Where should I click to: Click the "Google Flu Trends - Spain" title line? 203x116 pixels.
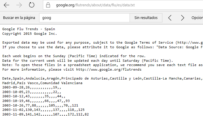[29, 29]
